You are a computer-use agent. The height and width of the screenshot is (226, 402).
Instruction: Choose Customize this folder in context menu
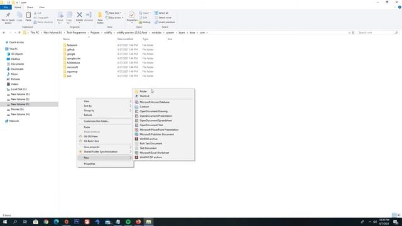point(105,121)
